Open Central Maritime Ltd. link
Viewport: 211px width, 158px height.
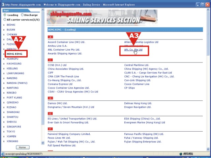[136, 65]
